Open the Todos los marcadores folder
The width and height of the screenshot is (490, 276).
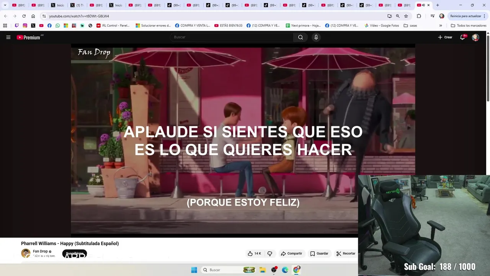[469, 26]
